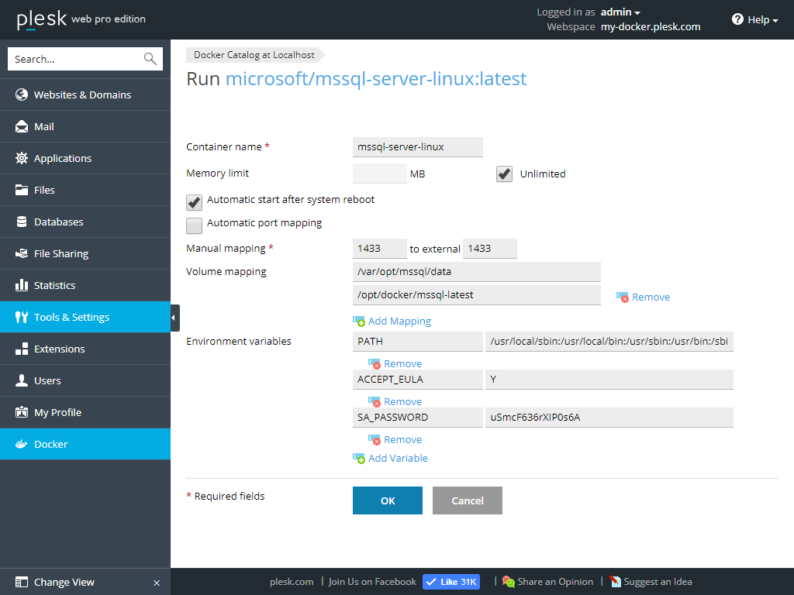This screenshot has width=794, height=595.
Task: Click the Suggest an Idea icon
Action: click(615, 582)
